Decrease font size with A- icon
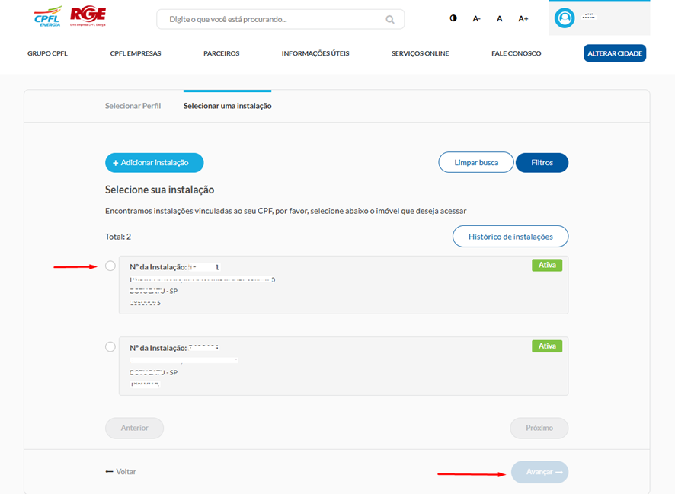 coord(476,18)
